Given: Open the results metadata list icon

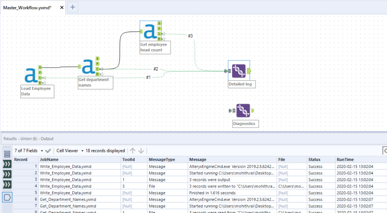Looking at the screenshot, I should [x=7, y=154].
